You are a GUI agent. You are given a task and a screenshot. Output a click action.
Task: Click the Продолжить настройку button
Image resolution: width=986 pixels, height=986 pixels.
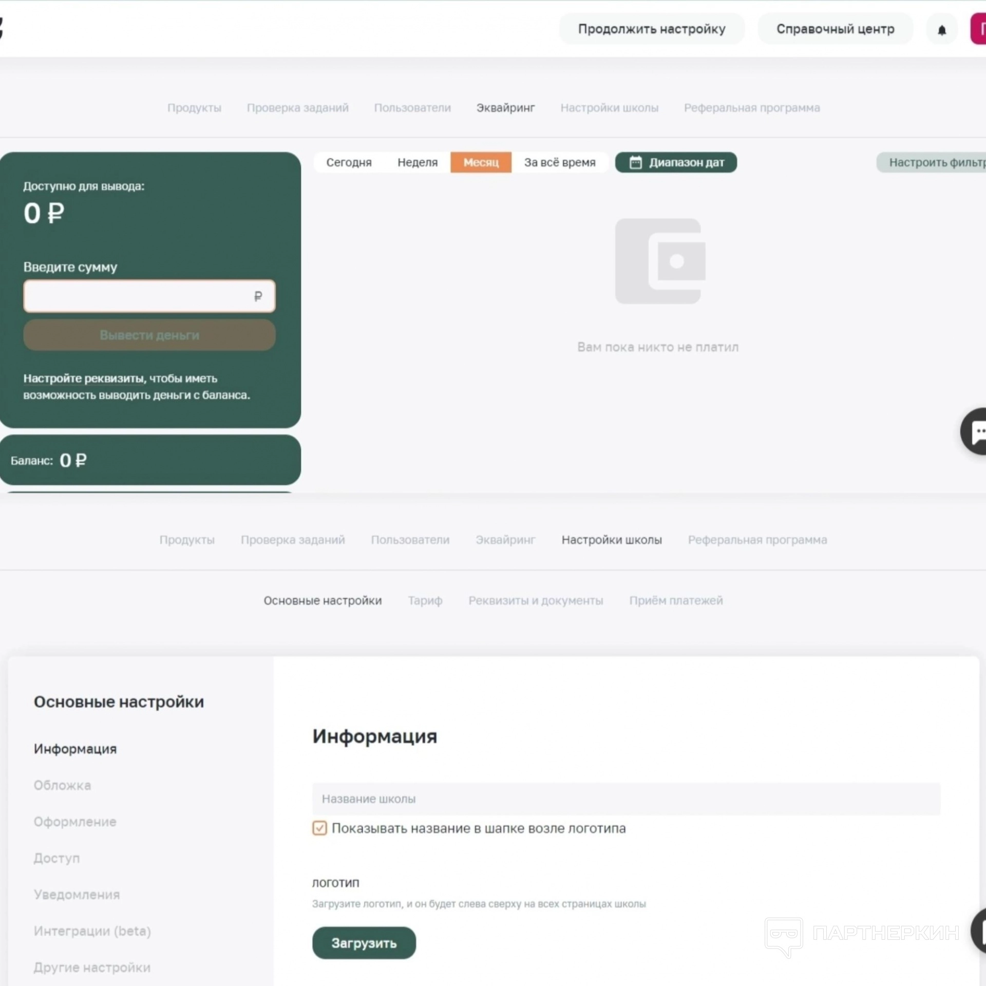652,29
